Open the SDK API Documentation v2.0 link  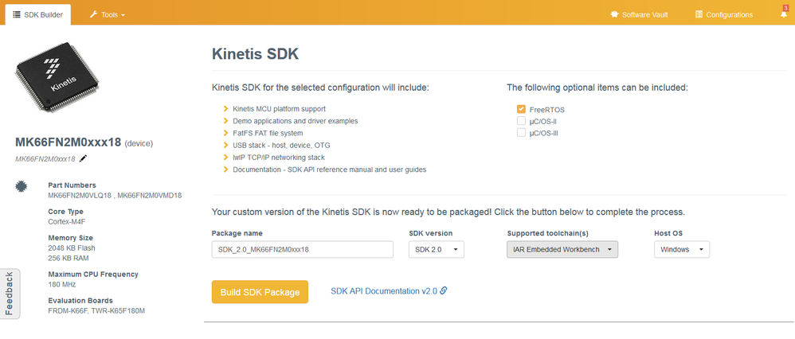[383, 291]
